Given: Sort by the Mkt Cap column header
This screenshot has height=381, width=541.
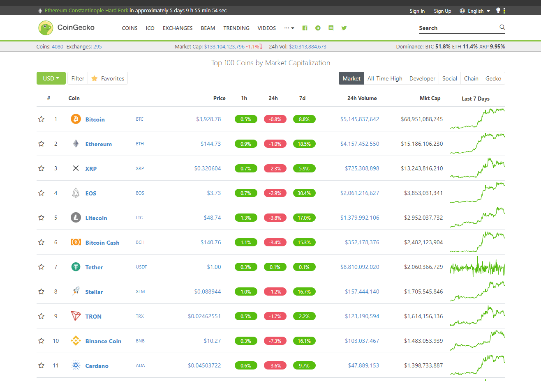Looking at the screenshot, I should click(x=430, y=98).
